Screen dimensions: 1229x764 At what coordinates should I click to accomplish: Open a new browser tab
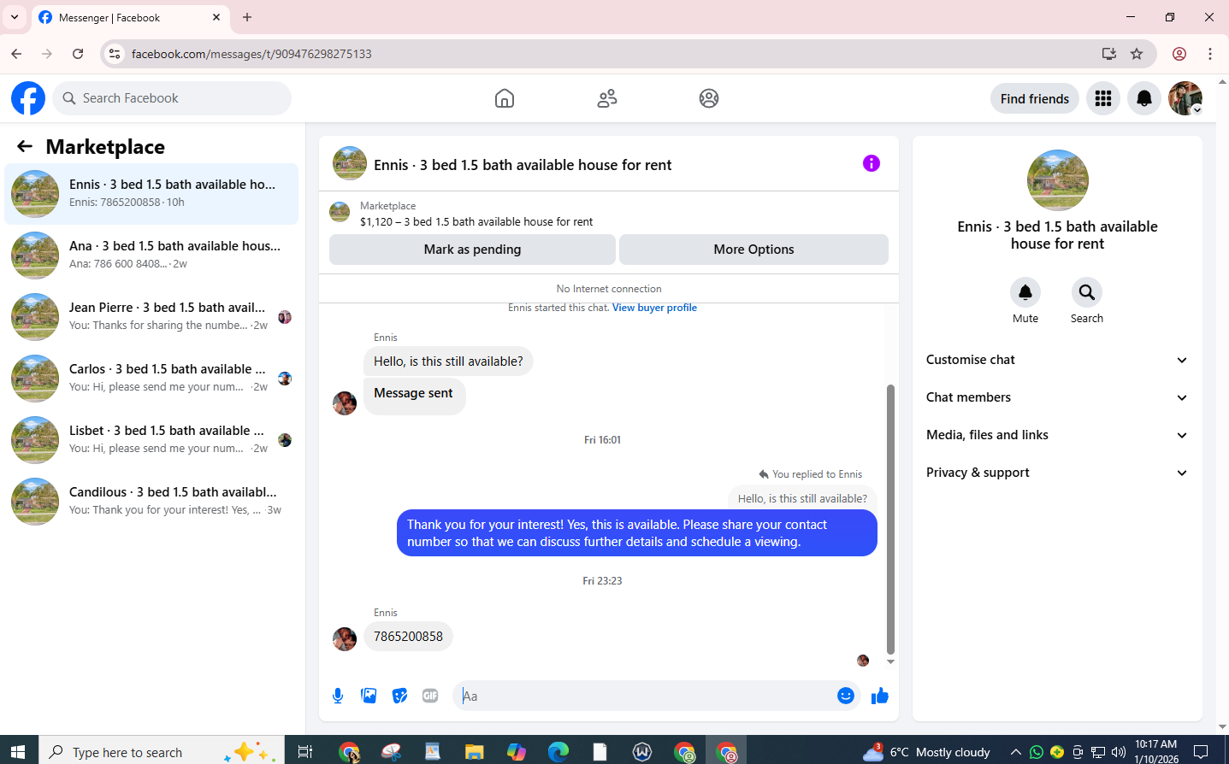(x=247, y=17)
